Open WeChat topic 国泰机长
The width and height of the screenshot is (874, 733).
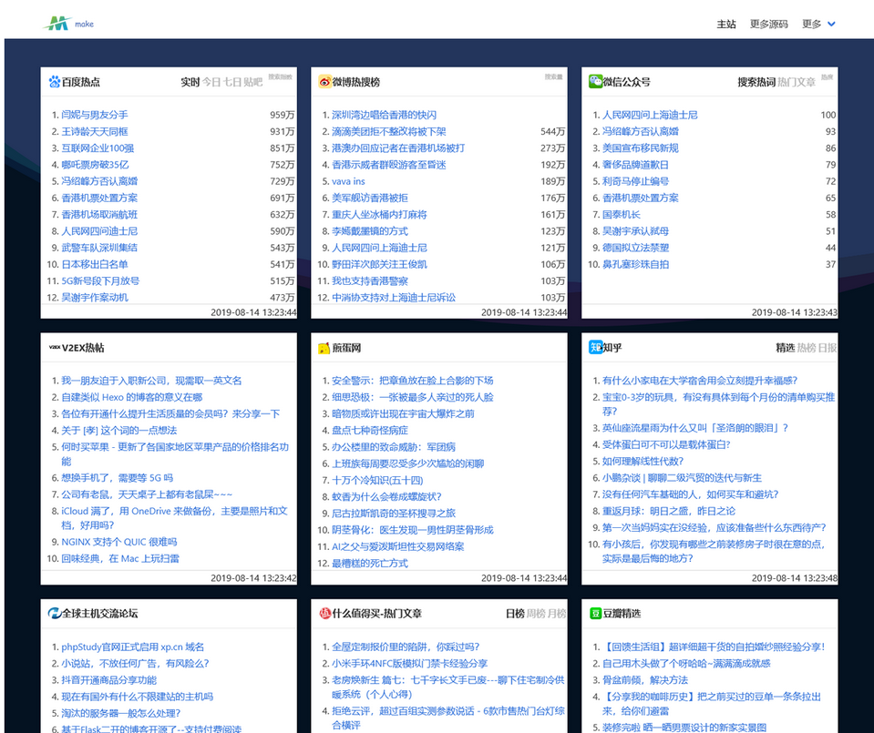(x=622, y=215)
